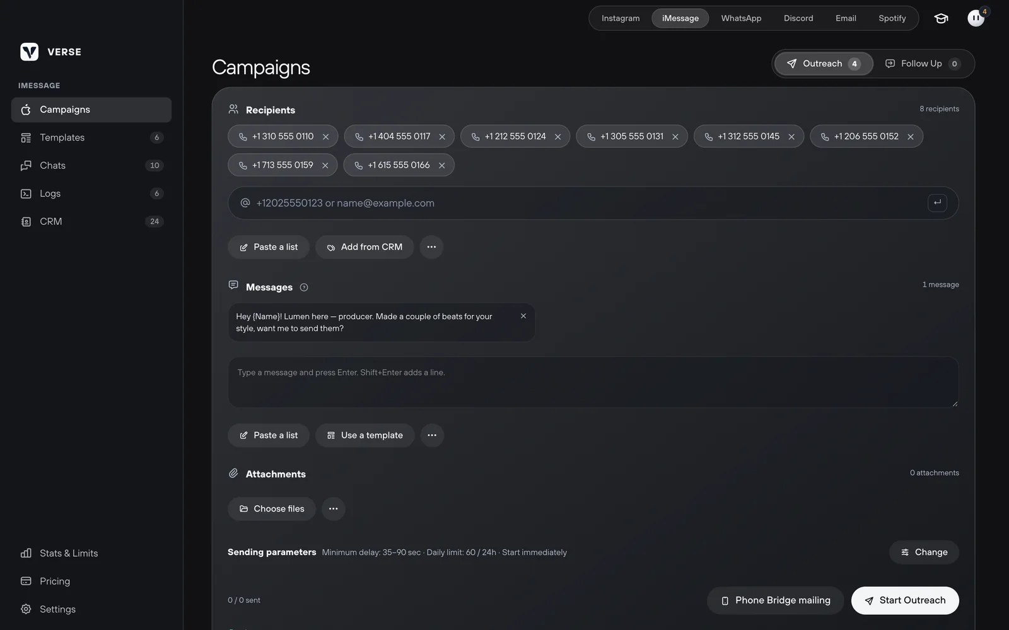Open more options next to Use a template
Screen dimensions: 1009x630
click(x=432, y=435)
